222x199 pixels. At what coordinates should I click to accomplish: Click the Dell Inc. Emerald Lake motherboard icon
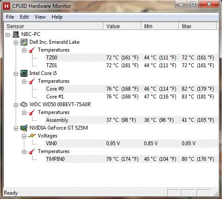[24, 42]
